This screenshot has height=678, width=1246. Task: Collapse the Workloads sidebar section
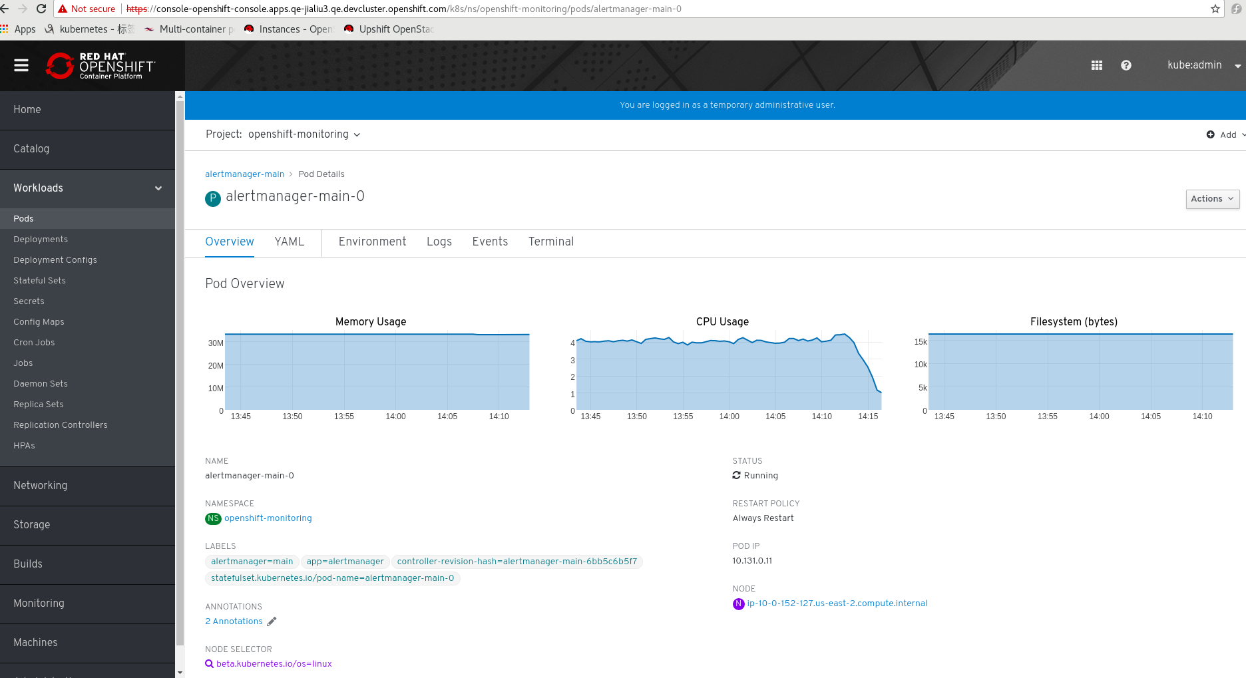coord(87,188)
